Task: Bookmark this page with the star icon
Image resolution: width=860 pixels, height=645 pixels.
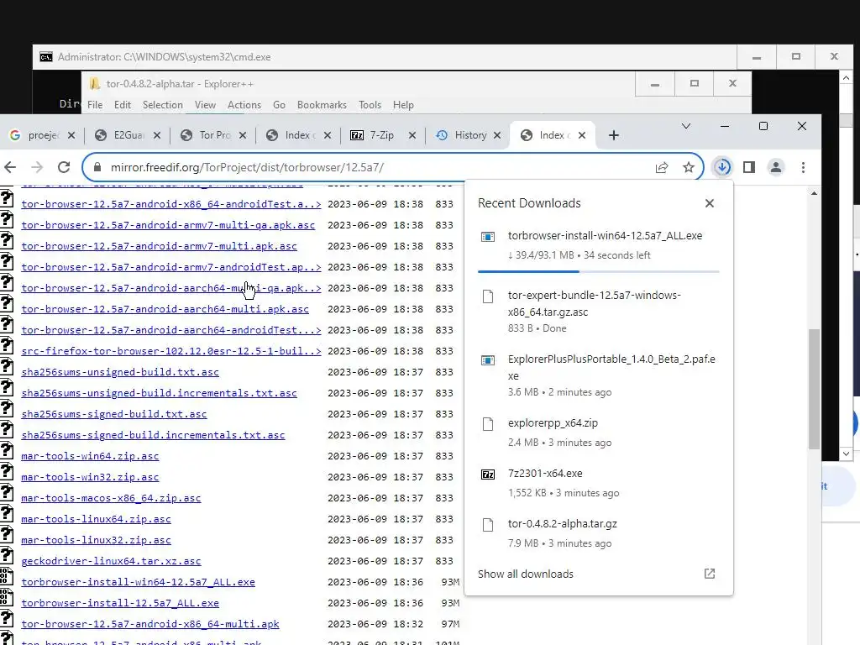Action: (689, 167)
